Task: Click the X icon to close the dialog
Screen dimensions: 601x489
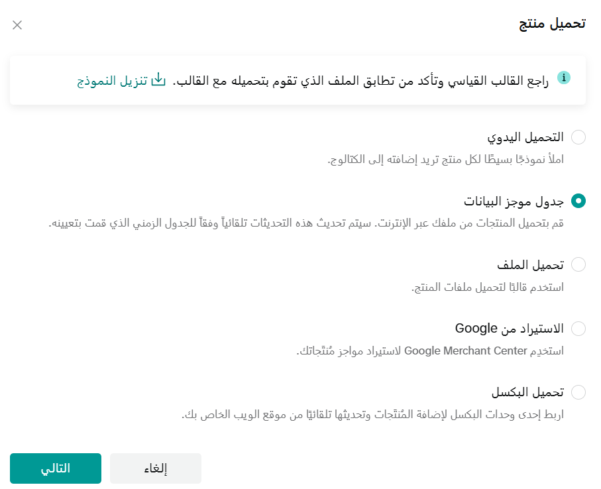Action: coord(17,25)
